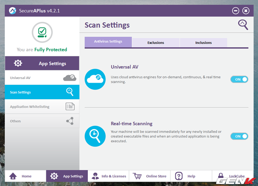Open the Inclusions tab
The height and width of the screenshot is (186, 258).
[x=204, y=43]
